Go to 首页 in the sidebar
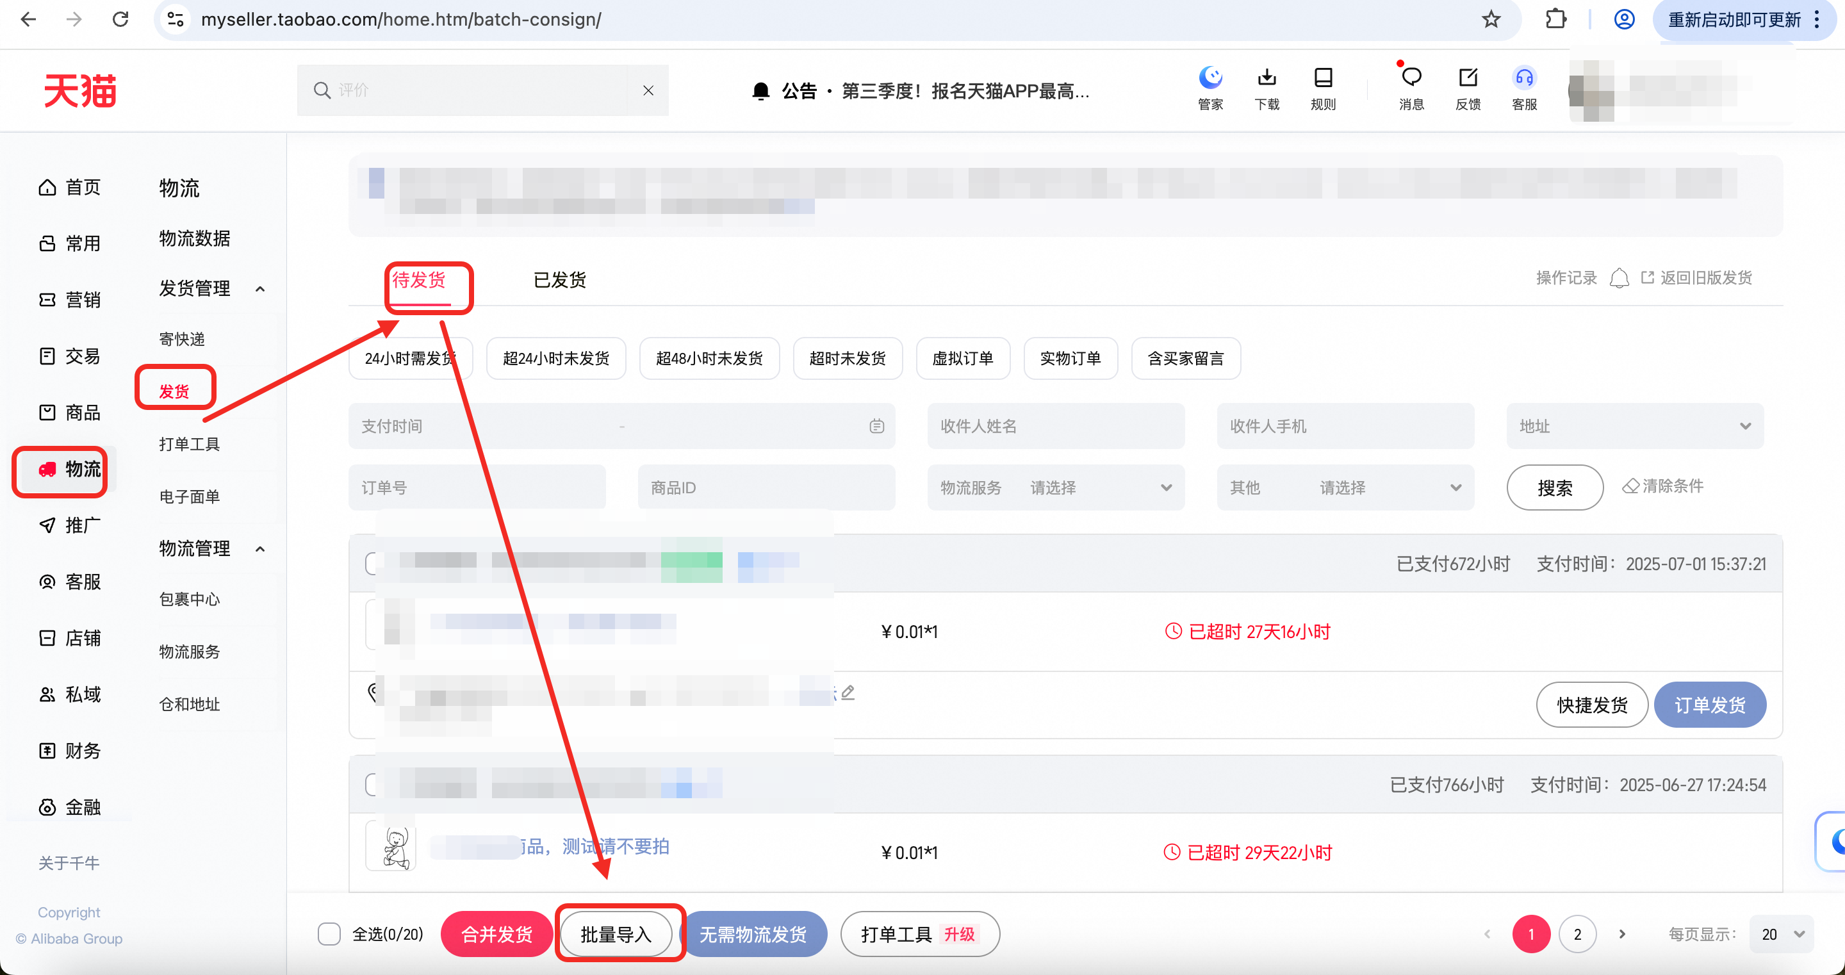The width and height of the screenshot is (1845, 975). pos(69,187)
